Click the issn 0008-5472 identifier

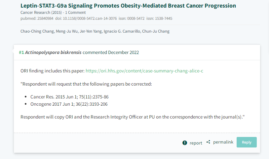tap(132, 18)
